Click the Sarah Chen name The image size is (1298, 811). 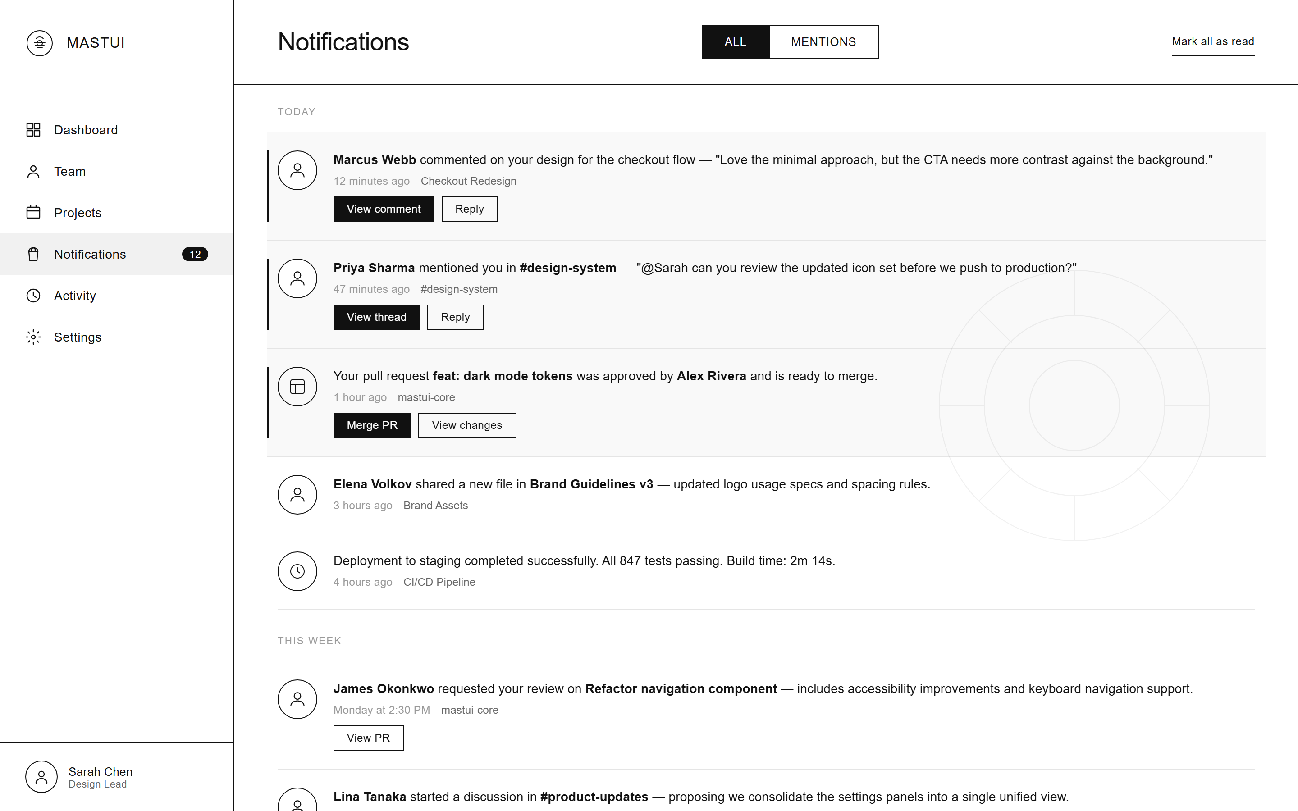coord(101,771)
